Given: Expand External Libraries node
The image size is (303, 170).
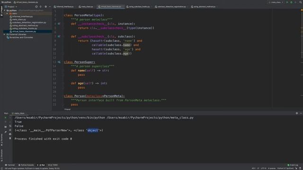Looking at the screenshot, I should [x=5, y=34].
